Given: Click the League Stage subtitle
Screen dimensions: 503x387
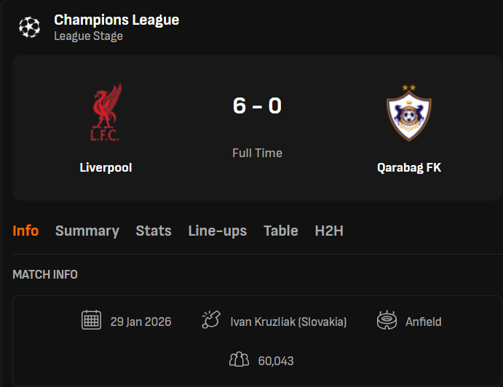Looking at the screenshot, I should 88,36.
